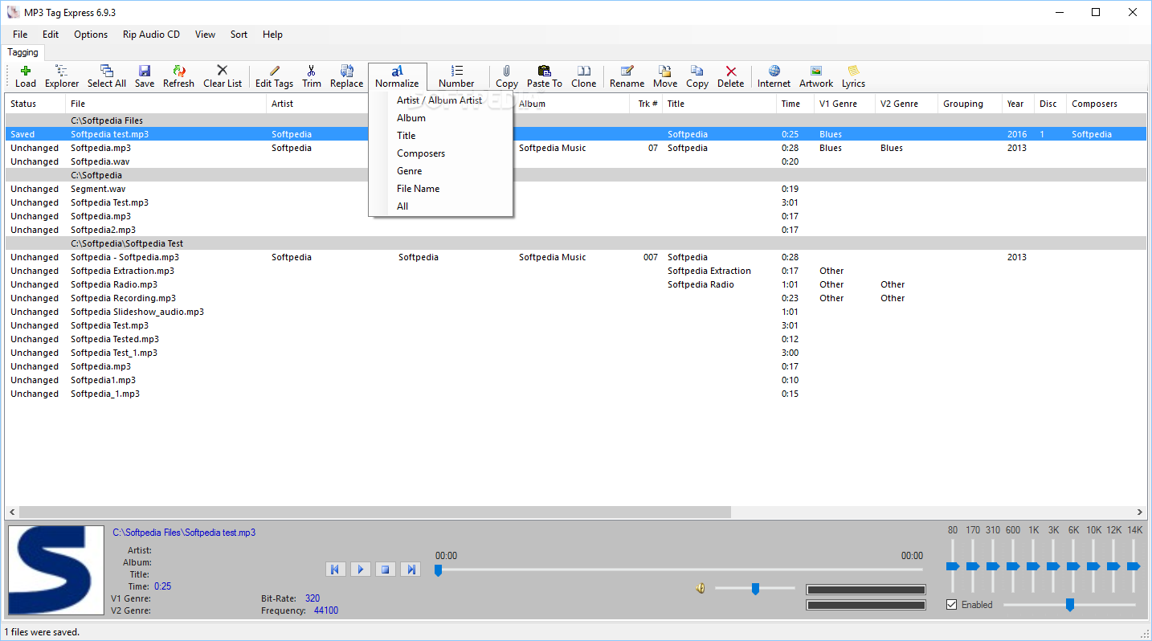The height and width of the screenshot is (641, 1152).
Task: Choose File Name in the Normalize dropdown
Action: point(440,189)
